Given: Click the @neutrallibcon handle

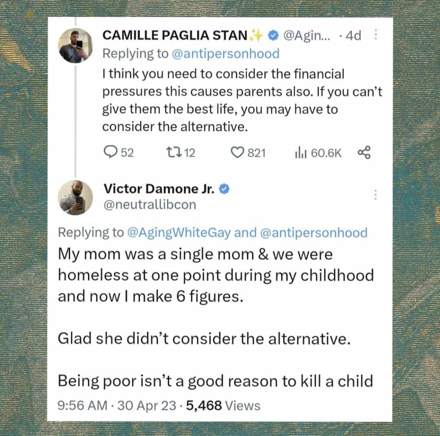Looking at the screenshot, I should point(150,205).
